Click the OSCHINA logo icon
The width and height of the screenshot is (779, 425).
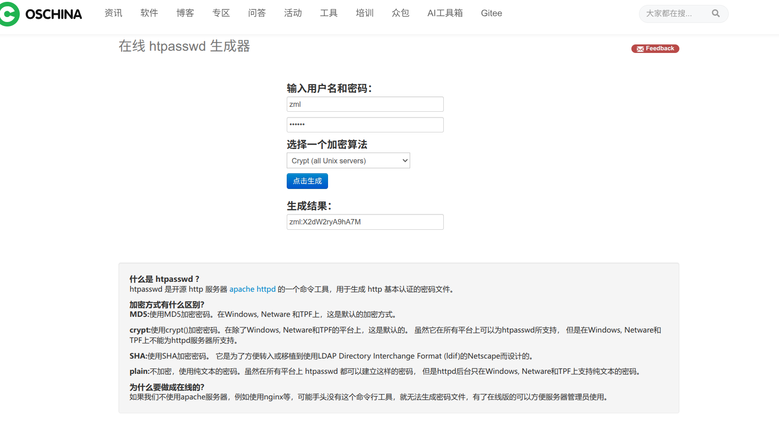9,14
